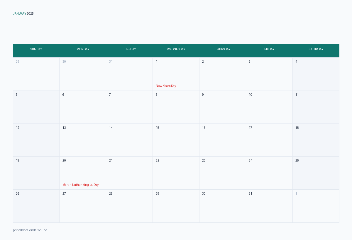This screenshot has width=352, height=240.
Task: Click the Martin Luther King Jr. Day label
Action: (x=80, y=185)
